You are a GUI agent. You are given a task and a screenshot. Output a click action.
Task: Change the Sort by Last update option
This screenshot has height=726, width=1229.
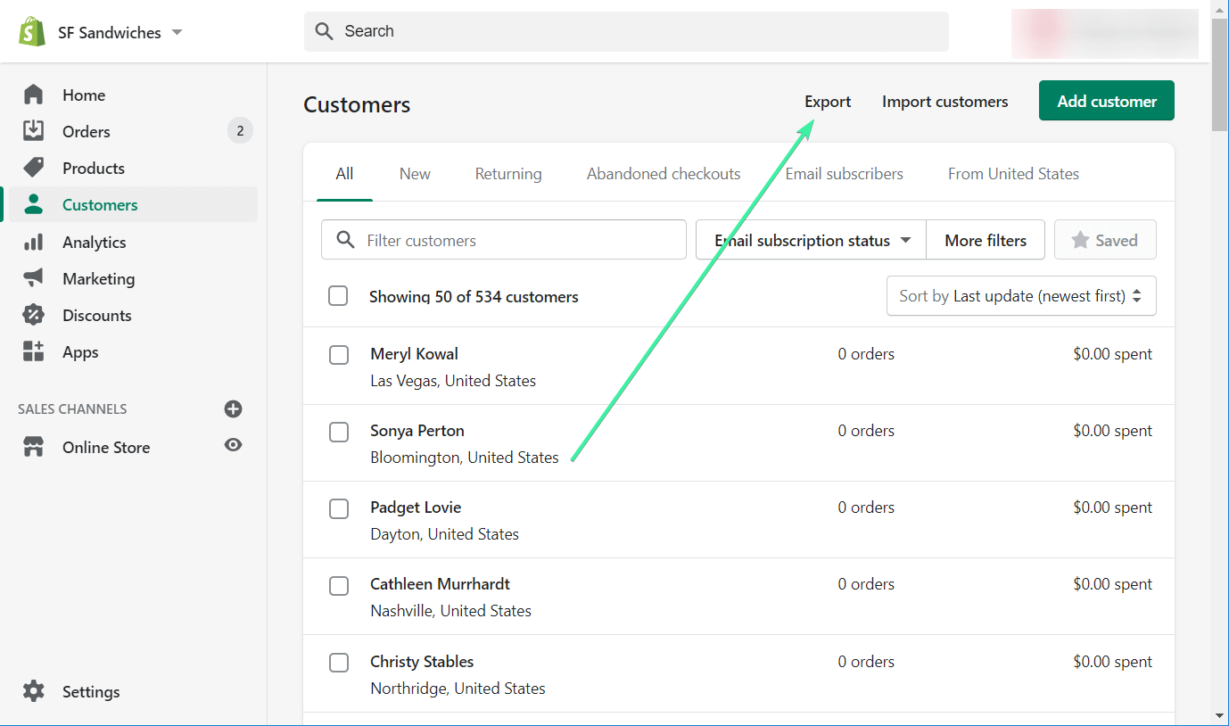point(1020,295)
